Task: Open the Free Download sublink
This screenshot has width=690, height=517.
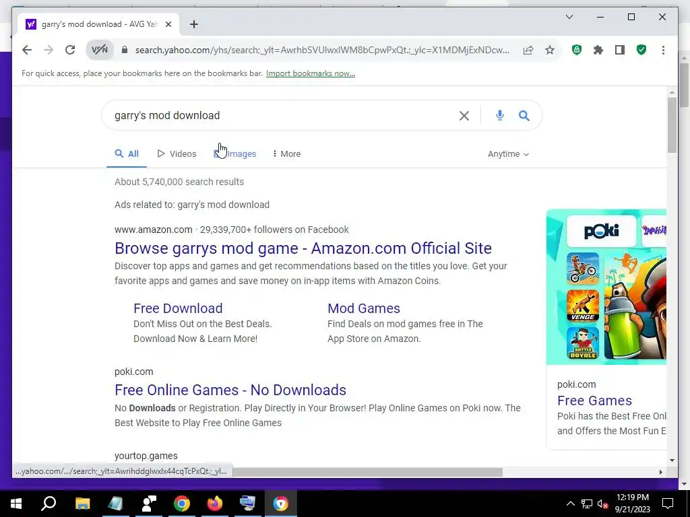Action: click(178, 308)
